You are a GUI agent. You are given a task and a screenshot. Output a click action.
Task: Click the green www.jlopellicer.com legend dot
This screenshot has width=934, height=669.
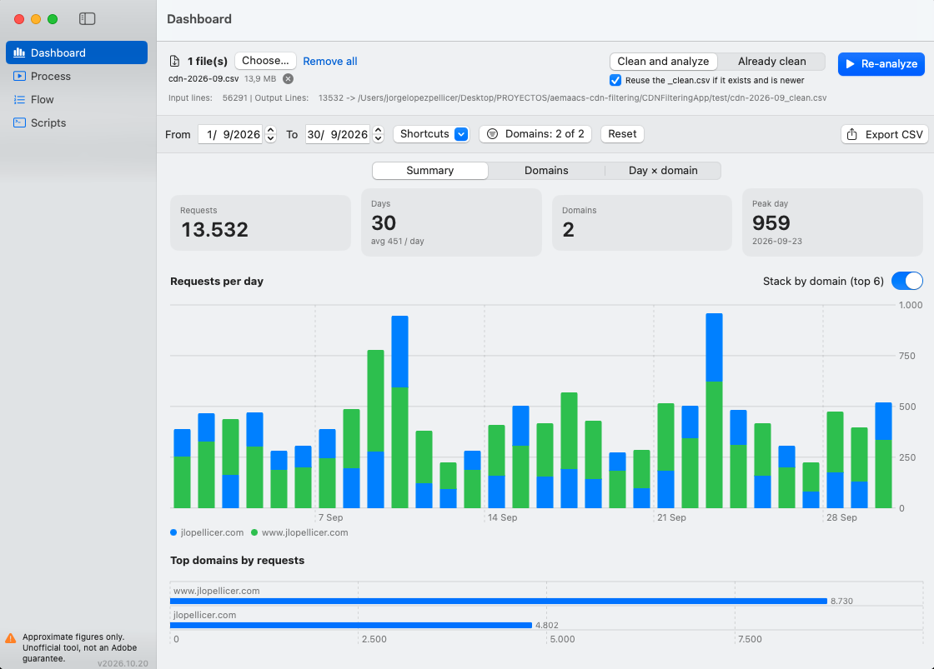tap(254, 532)
